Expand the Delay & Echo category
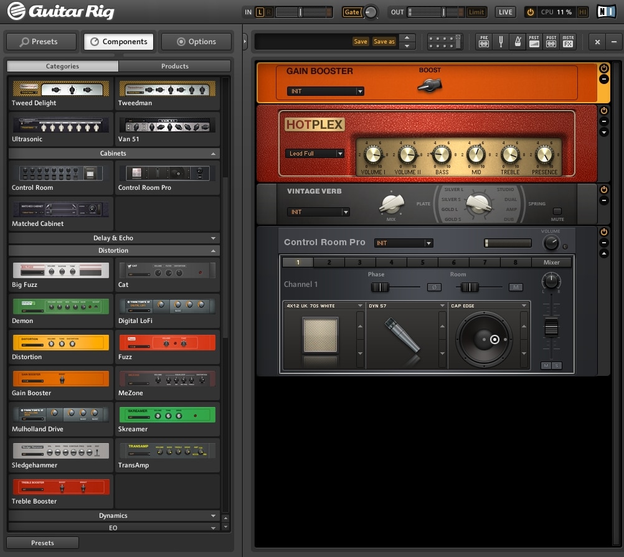 coord(114,238)
